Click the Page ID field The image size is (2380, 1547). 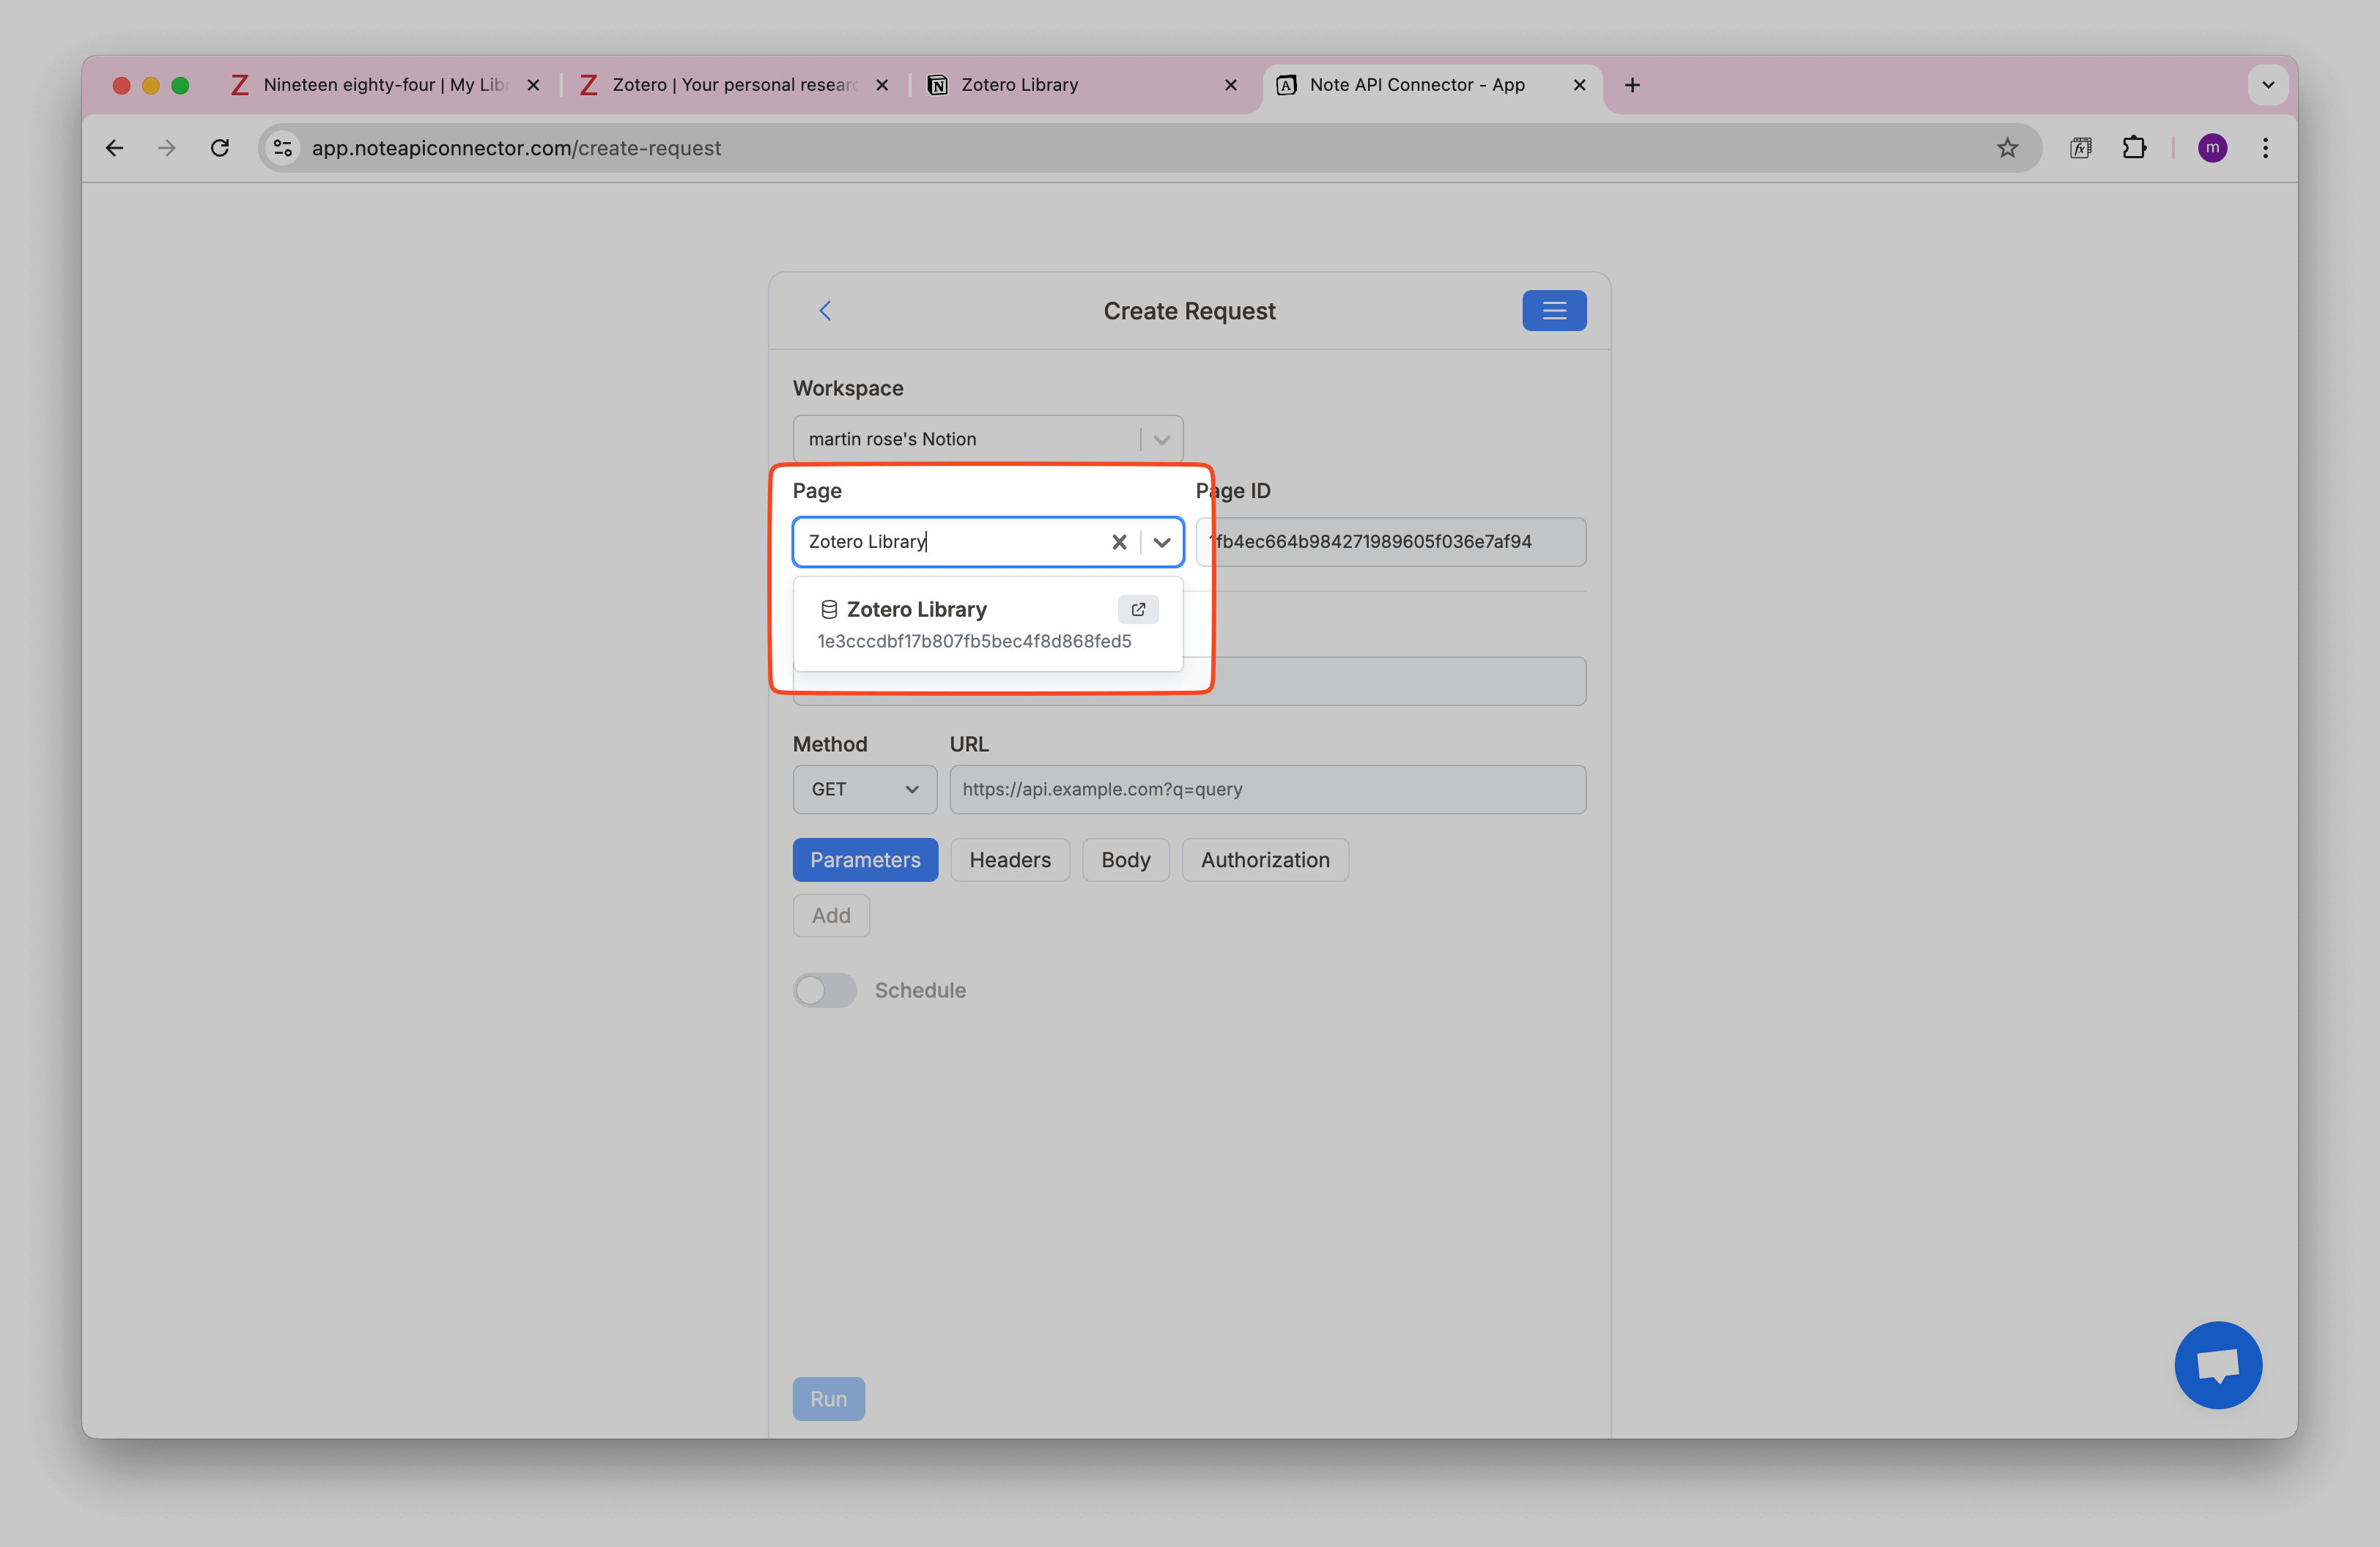click(x=1391, y=541)
